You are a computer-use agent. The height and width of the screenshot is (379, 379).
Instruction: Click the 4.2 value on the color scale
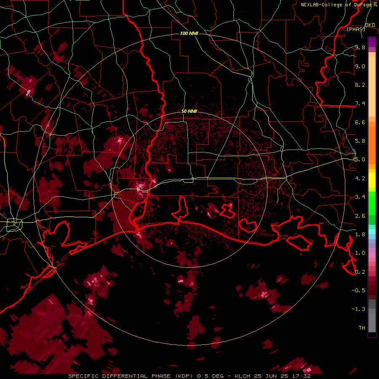tap(360, 178)
